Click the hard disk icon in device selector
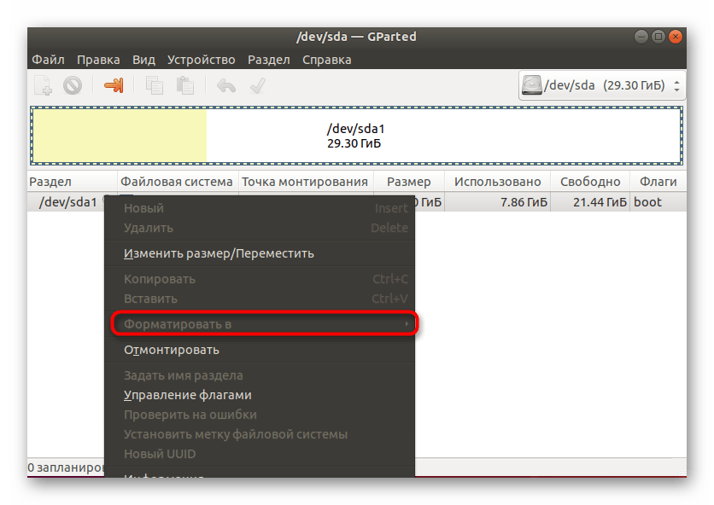 (533, 86)
